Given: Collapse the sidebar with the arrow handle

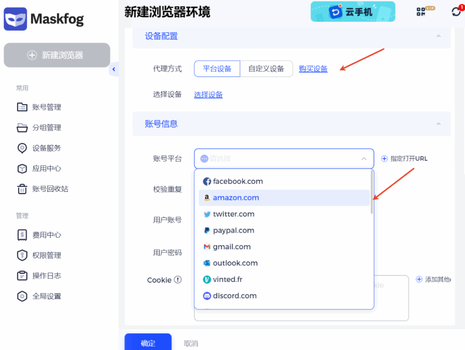Looking at the screenshot, I should pyautogui.click(x=114, y=69).
